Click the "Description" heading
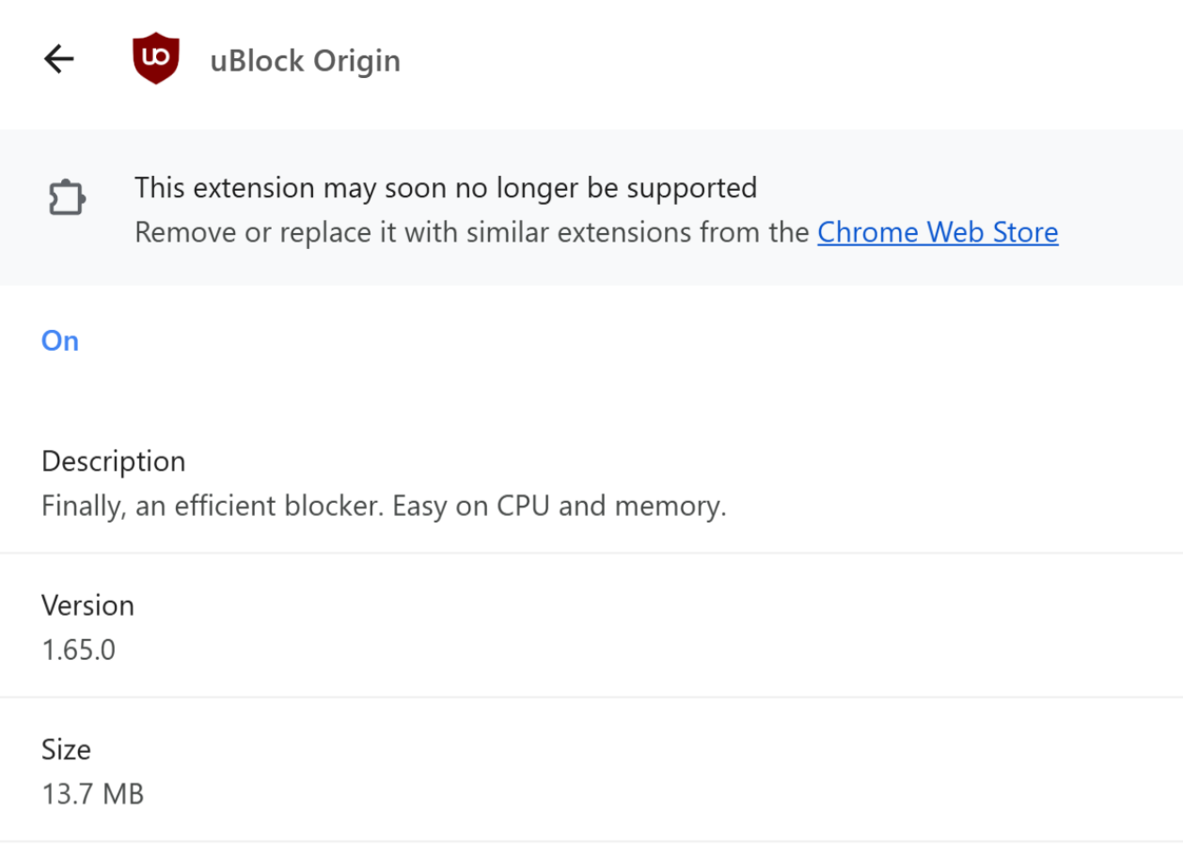1183x846 pixels. pos(114,462)
